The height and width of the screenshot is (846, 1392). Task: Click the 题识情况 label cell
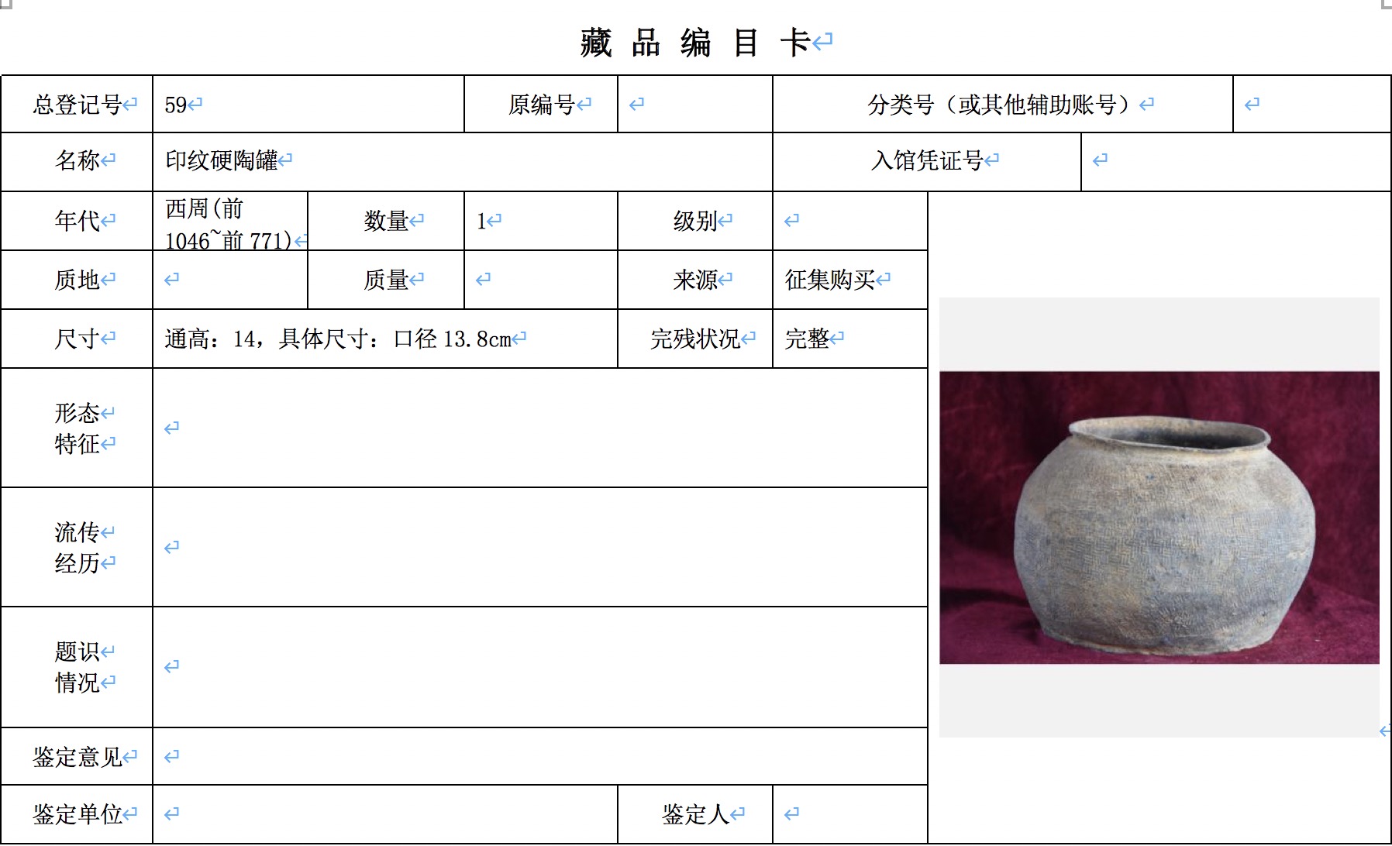coord(77,667)
